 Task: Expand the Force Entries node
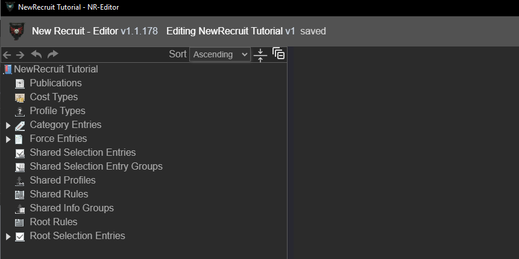[x=8, y=139]
